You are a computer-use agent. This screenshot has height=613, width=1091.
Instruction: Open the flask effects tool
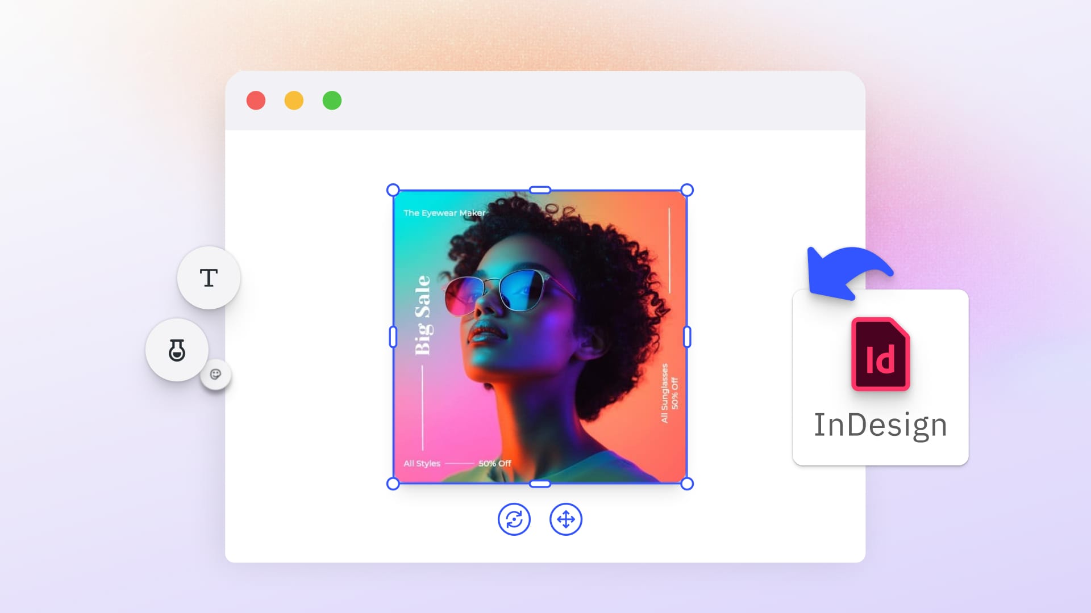coord(177,350)
